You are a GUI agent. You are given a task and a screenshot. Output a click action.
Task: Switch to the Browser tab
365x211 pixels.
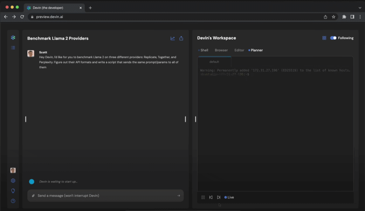pos(221,50)
